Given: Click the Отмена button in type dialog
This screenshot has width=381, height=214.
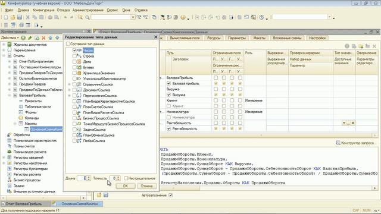Looking at the screenshot, I should pos(146,186).
